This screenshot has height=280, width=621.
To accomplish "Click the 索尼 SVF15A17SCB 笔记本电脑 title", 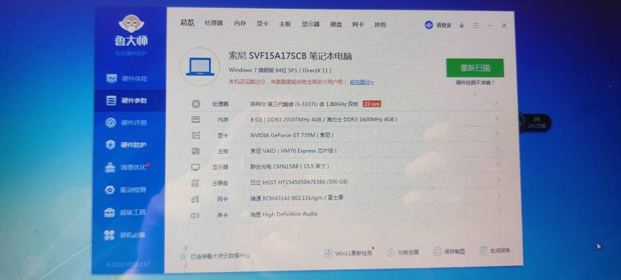I will tap(290, 56).
